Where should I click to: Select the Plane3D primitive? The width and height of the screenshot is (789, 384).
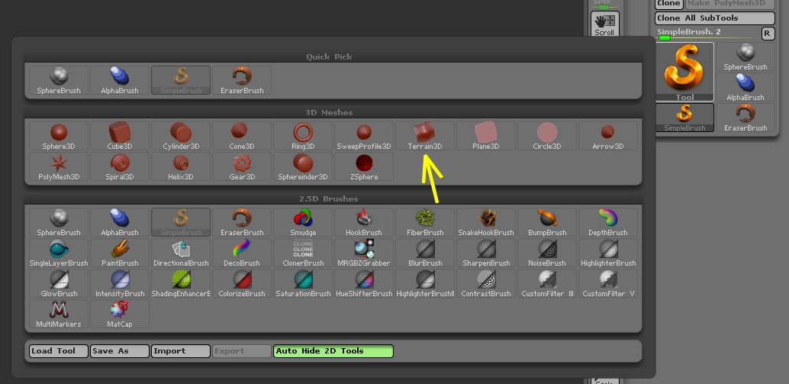click(486, 137)
